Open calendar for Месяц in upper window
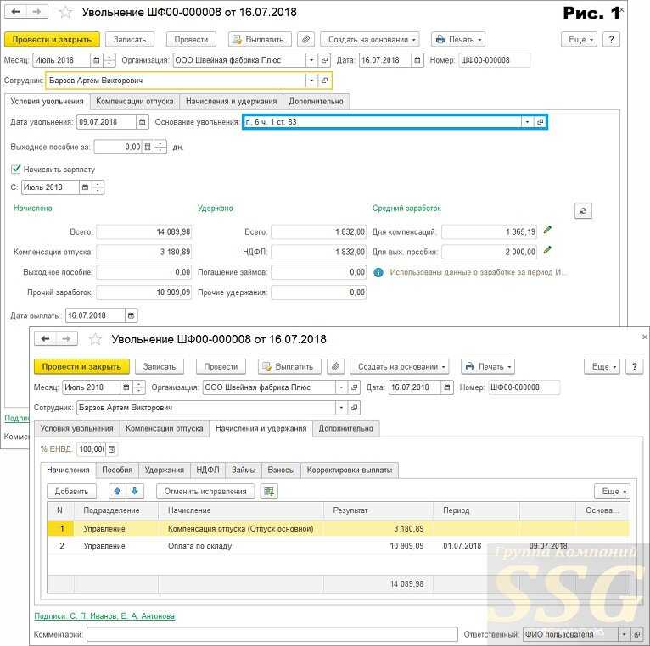650x646 pixels. coord(97,60)
